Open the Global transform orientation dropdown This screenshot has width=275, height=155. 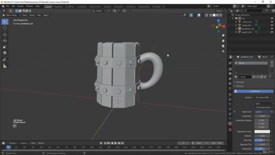[99, 11]
